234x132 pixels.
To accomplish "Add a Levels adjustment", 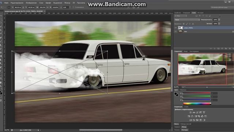I will point(194,113).
